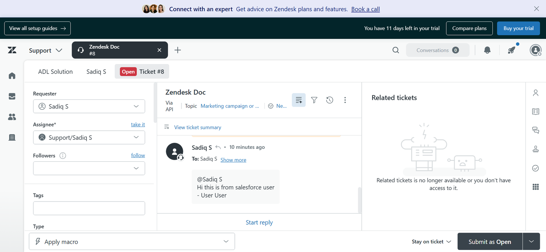Click the Followers info icon

pos(63,156)
